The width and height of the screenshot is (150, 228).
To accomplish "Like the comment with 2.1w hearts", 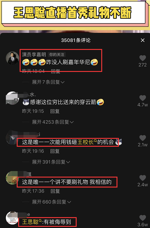I will (143, 138).
